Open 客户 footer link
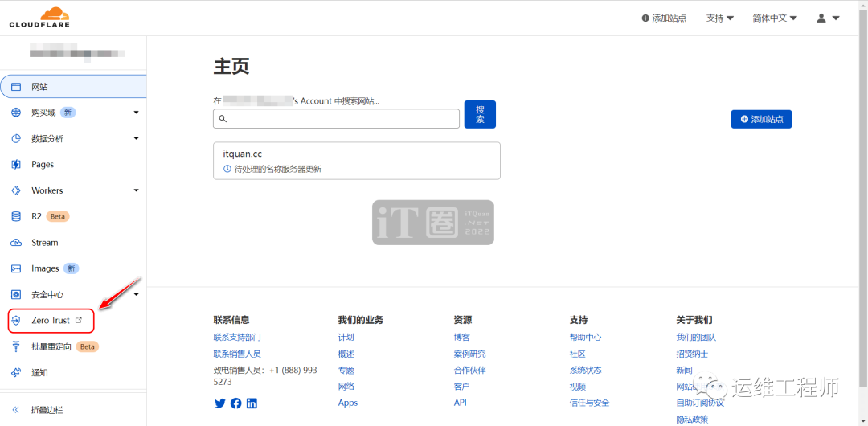The image size is (868, 426). point(461,386)
